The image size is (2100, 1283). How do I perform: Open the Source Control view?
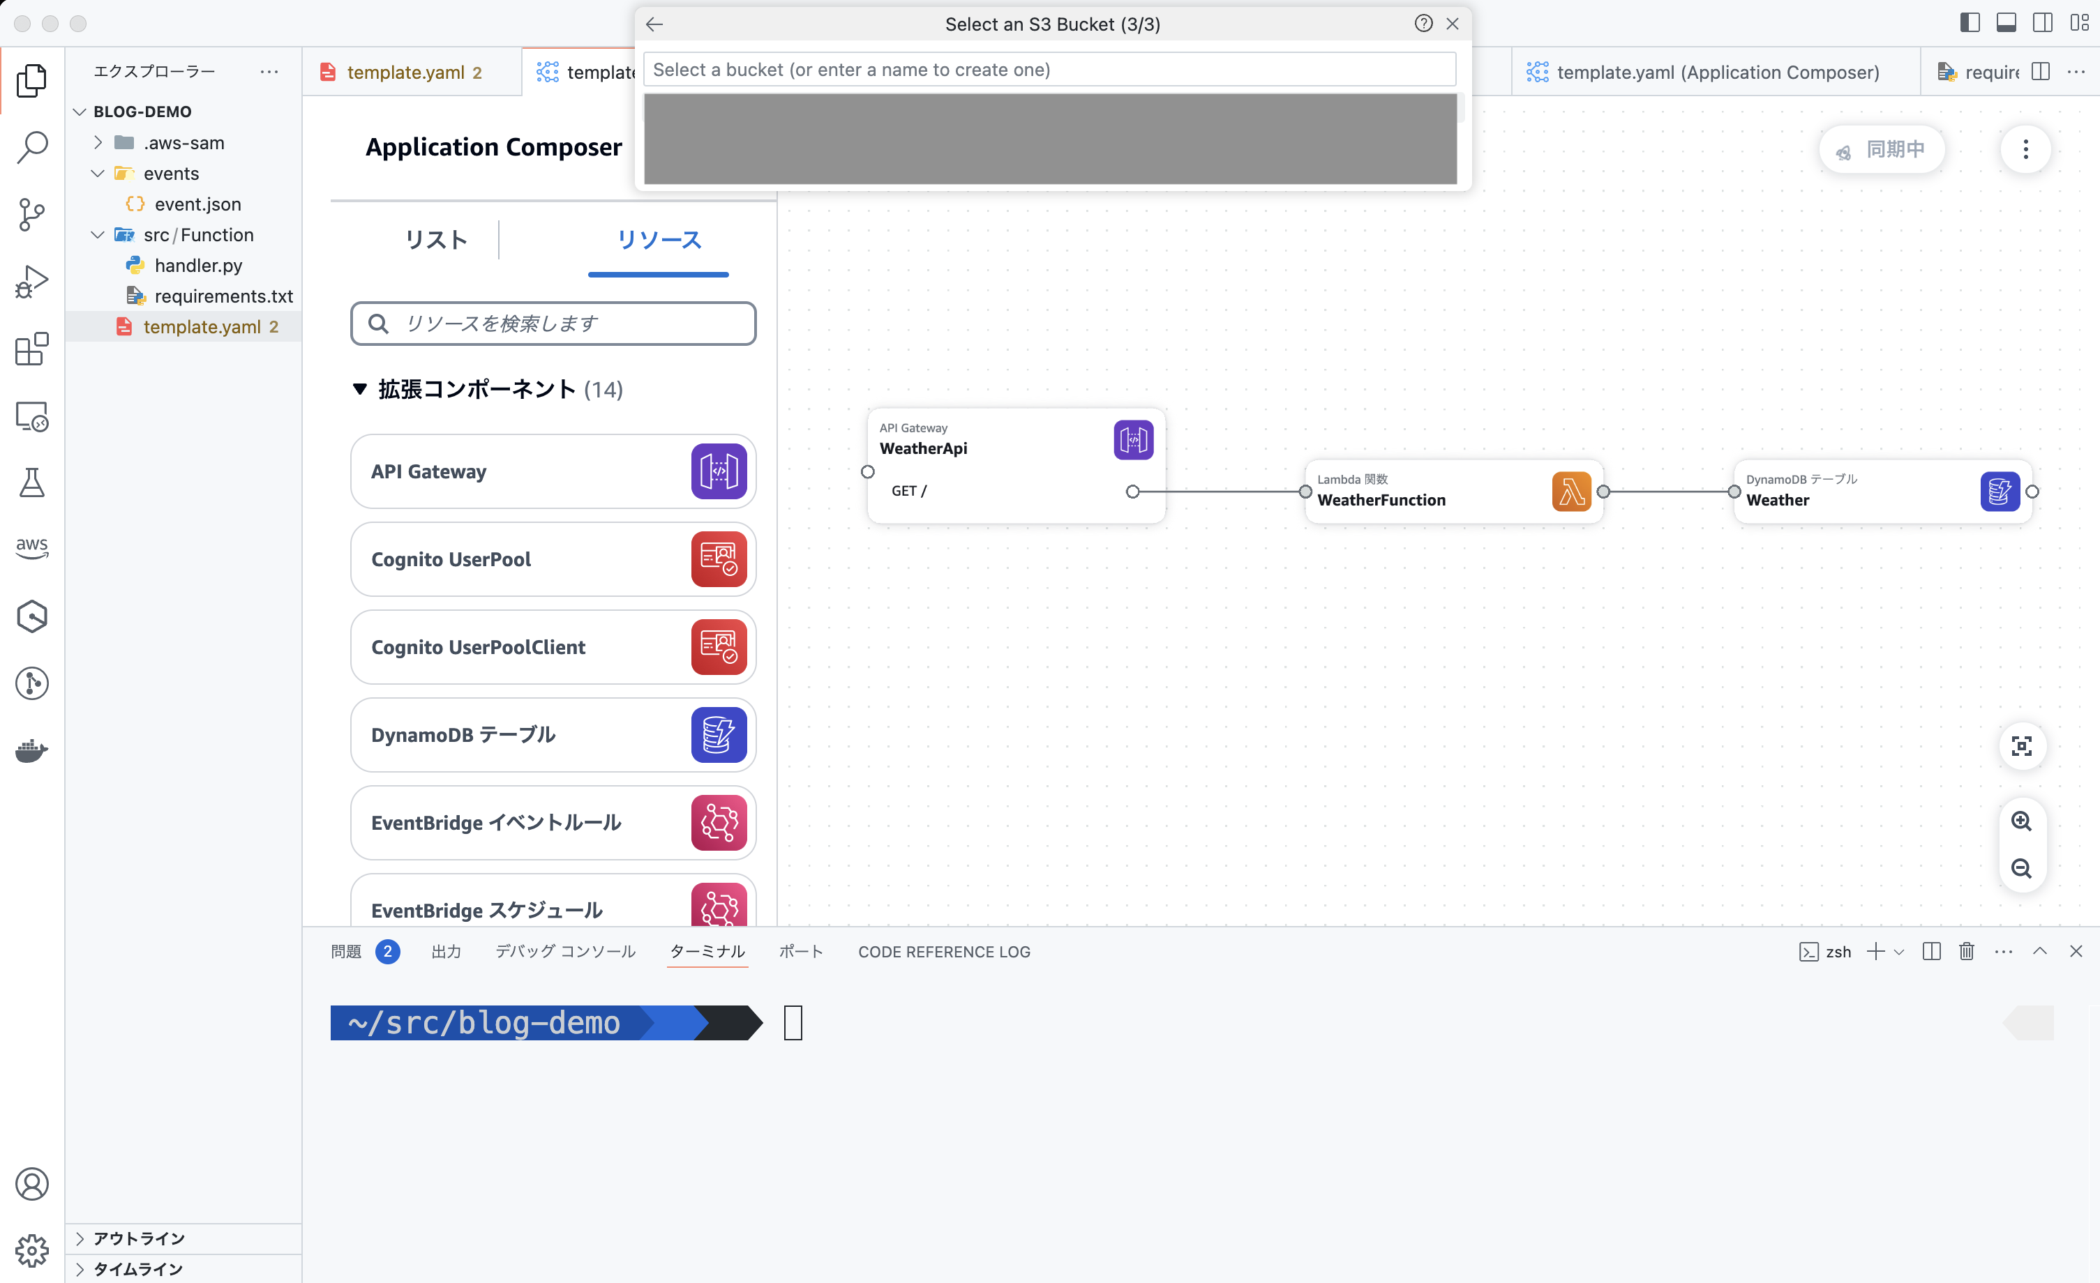31,214
